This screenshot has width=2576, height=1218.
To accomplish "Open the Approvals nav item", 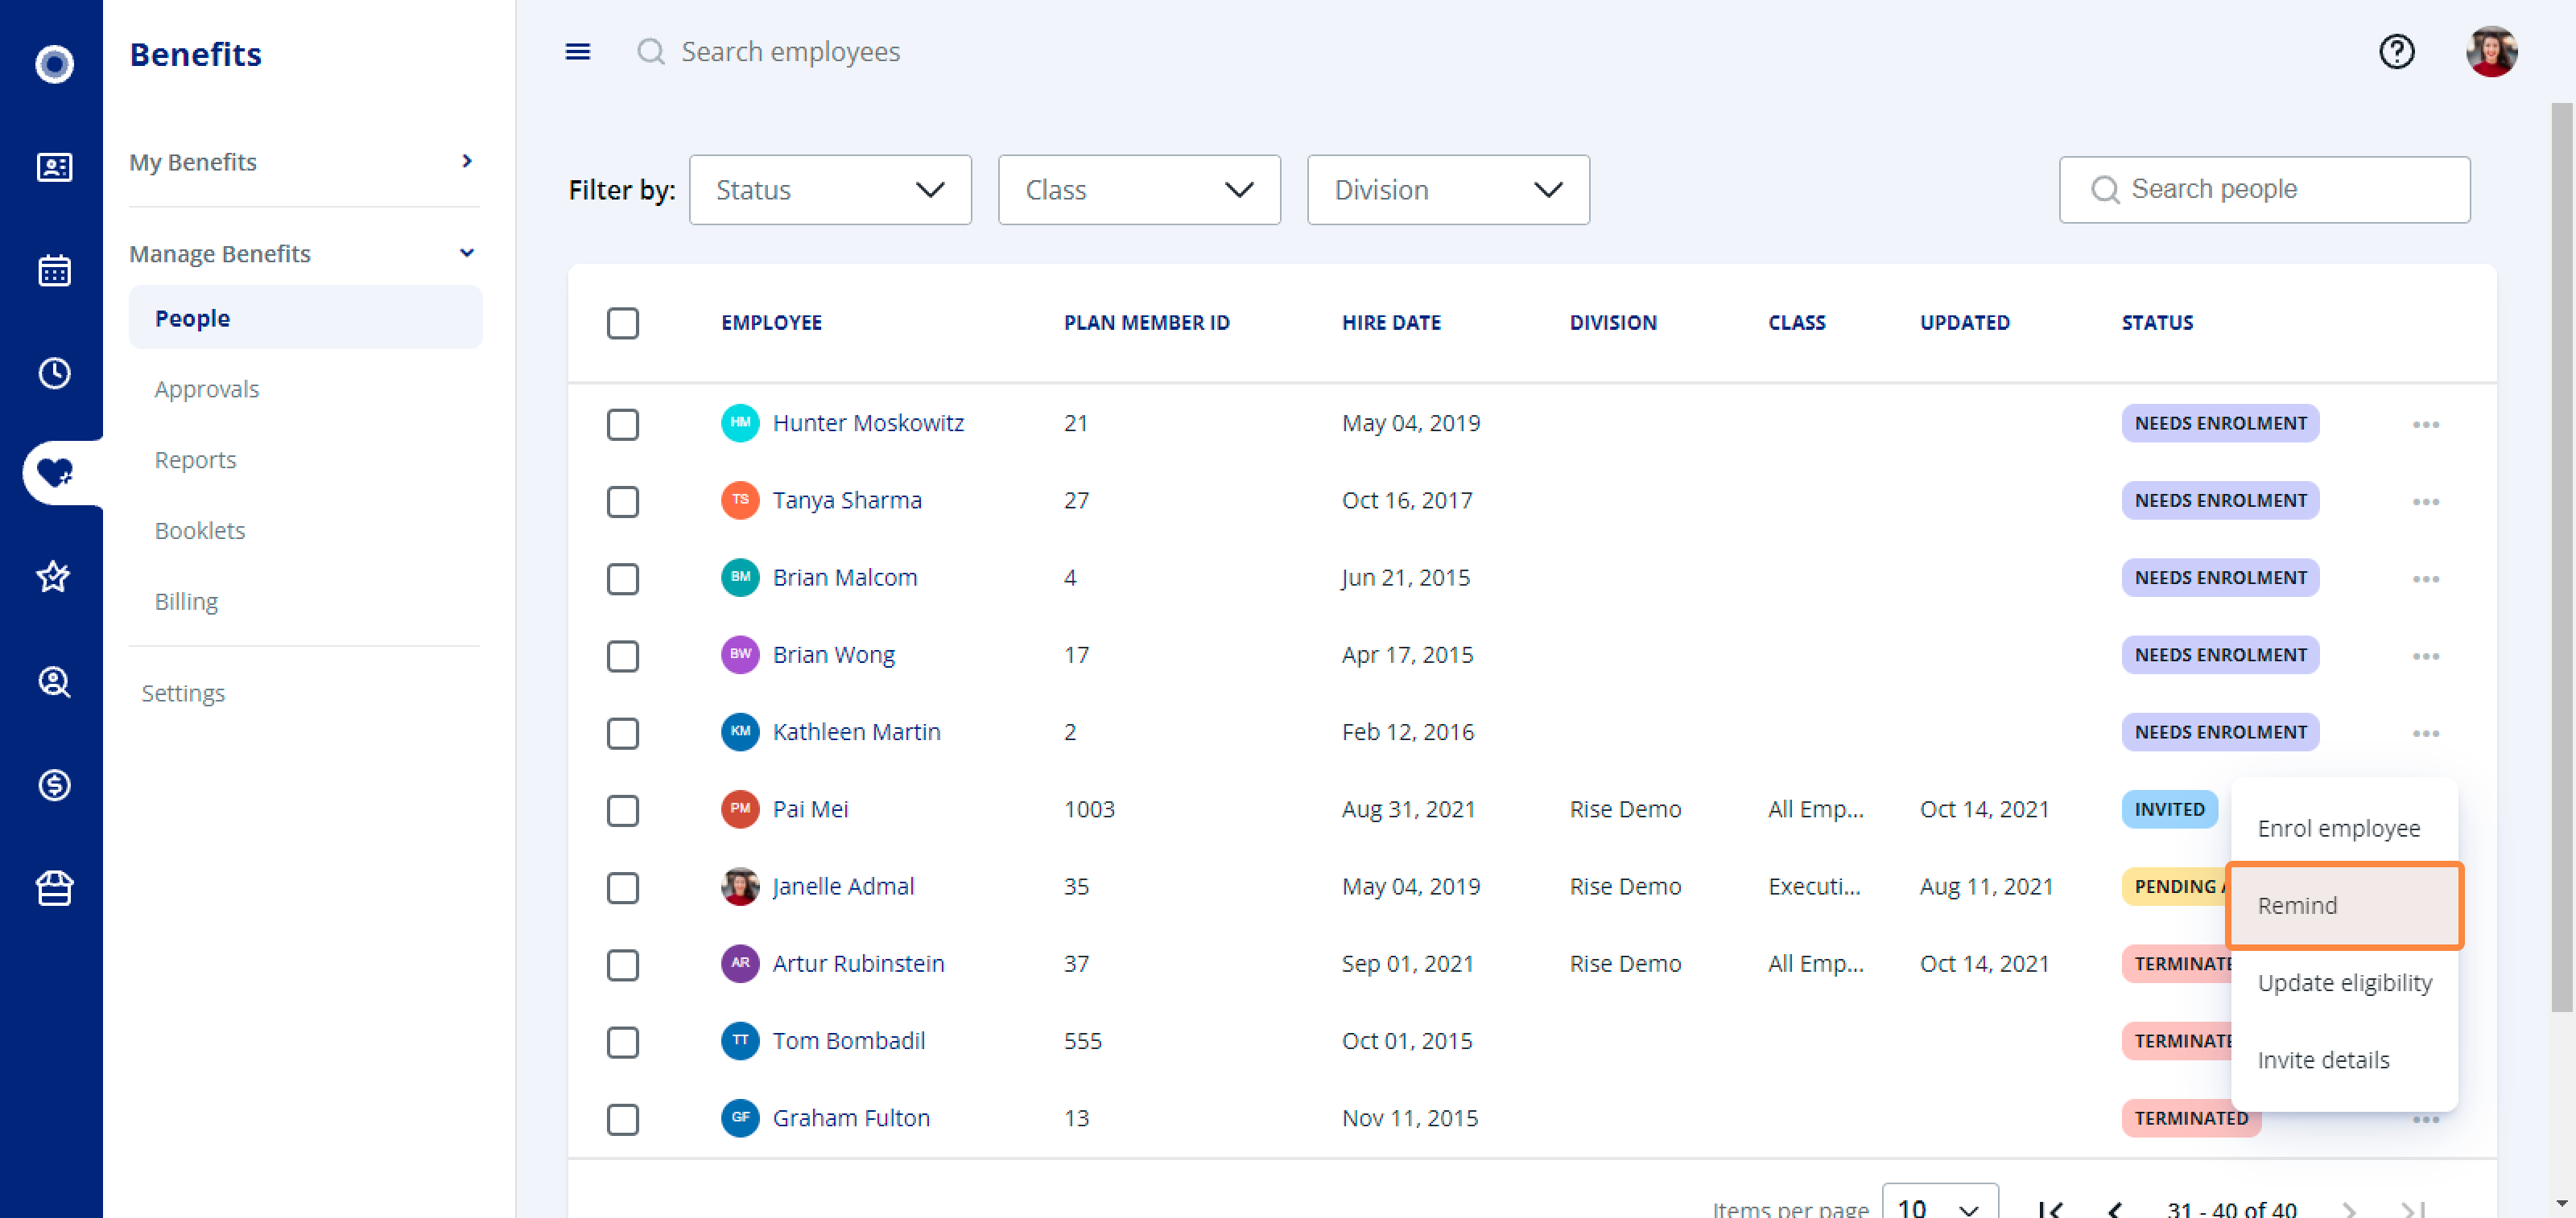I will pyautogui.click(x=207, y=389).
